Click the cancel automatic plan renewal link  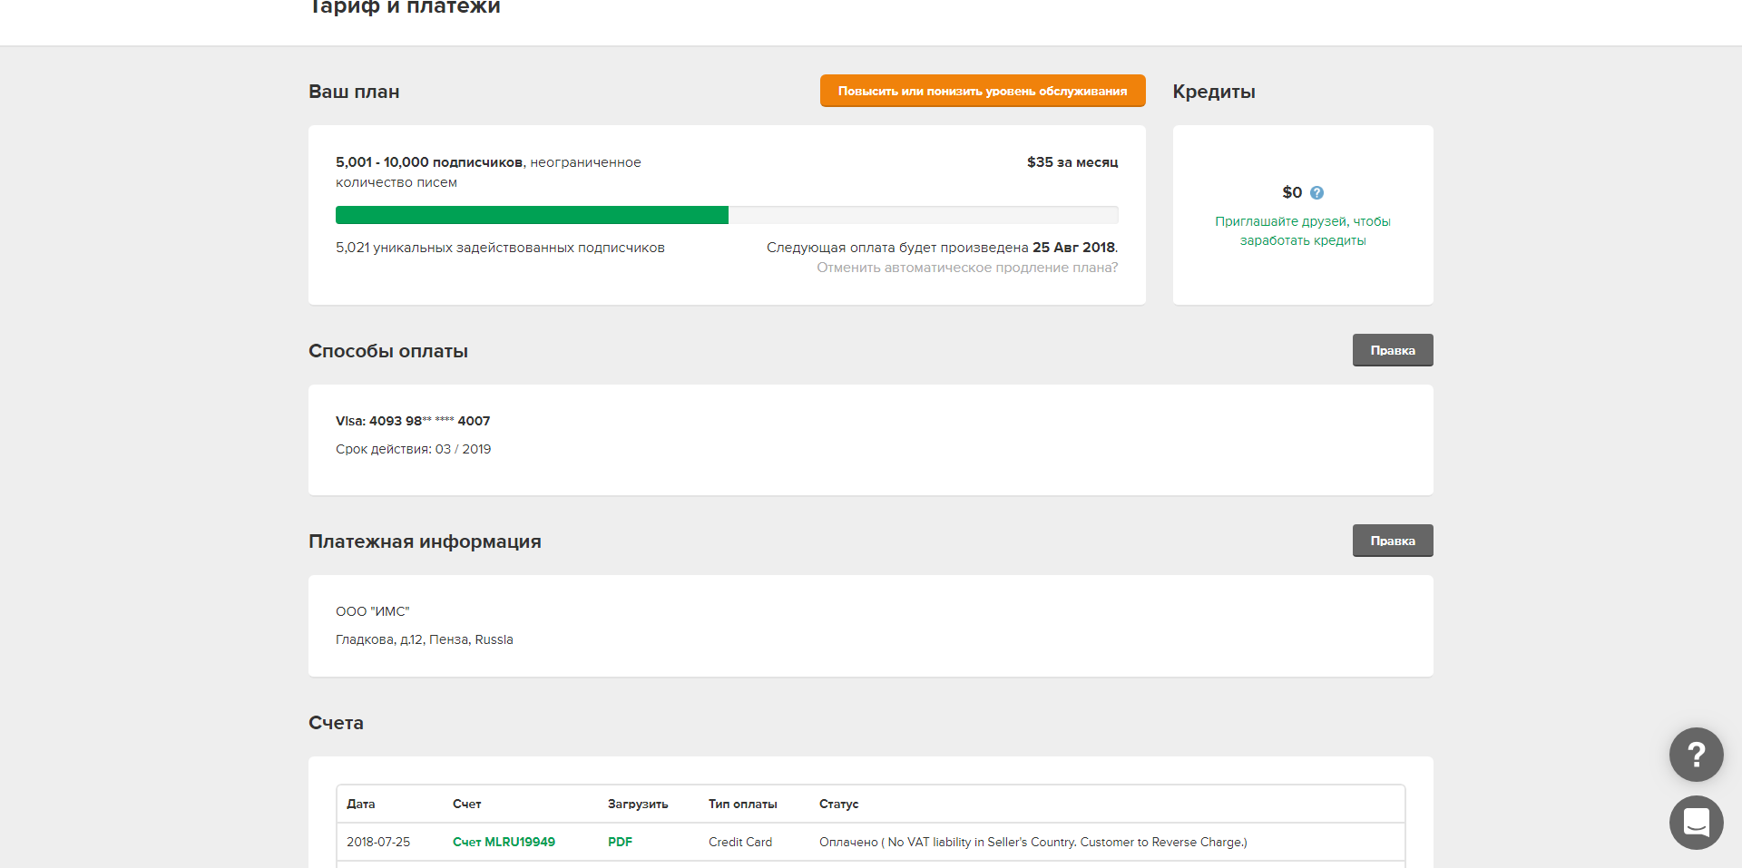point(966,268)
